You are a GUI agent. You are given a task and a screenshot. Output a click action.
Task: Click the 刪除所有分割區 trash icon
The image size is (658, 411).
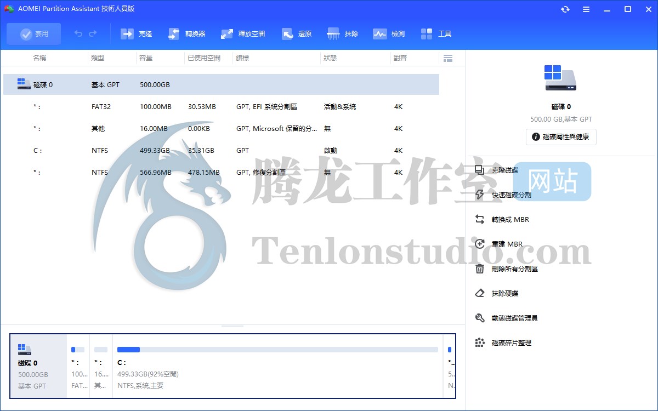[480, 269]
